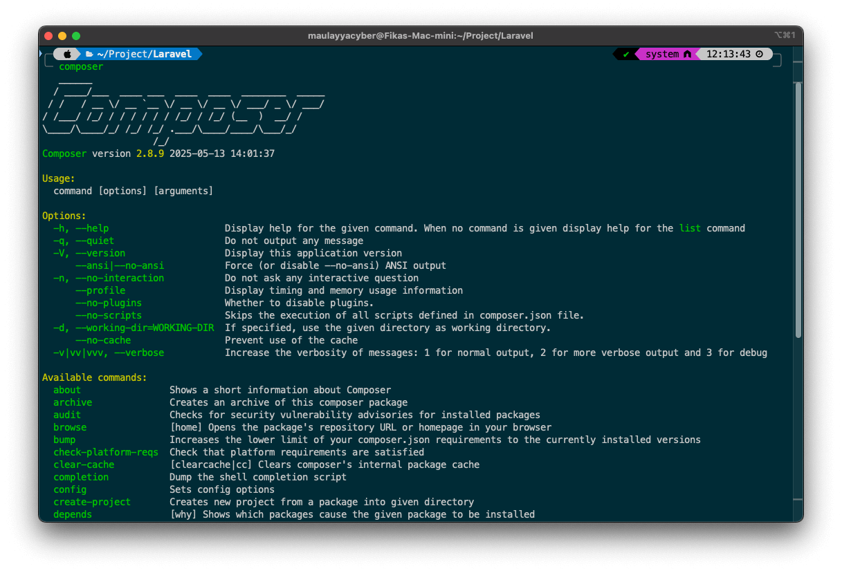Click the 'audit' command
The image size is (842, 573).
pyautogui.click(x=67, y=415)
